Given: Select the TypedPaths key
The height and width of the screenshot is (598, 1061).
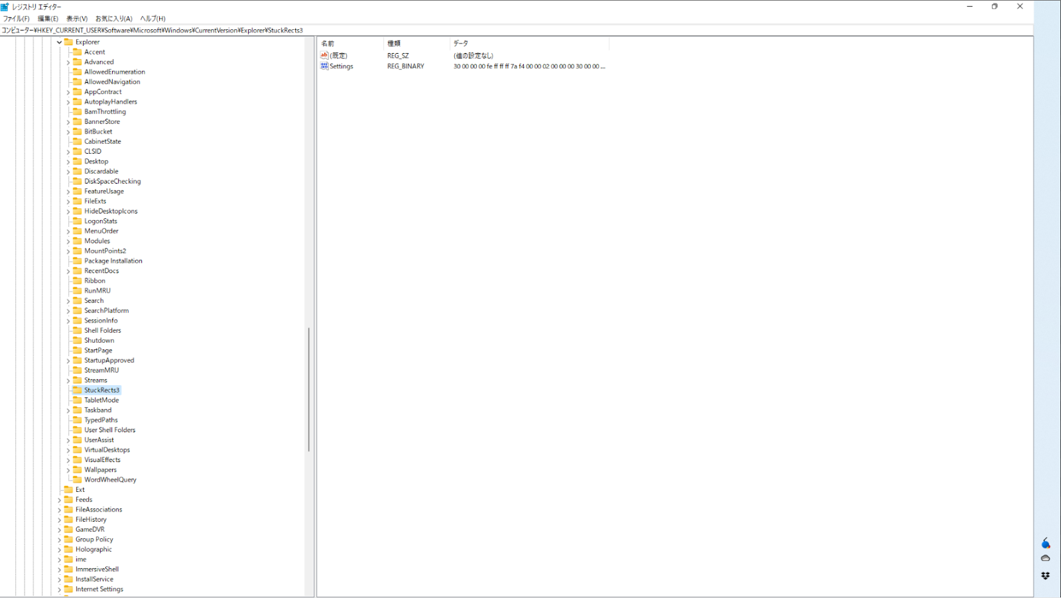Looking at the screenshot, I should (101, 420).
